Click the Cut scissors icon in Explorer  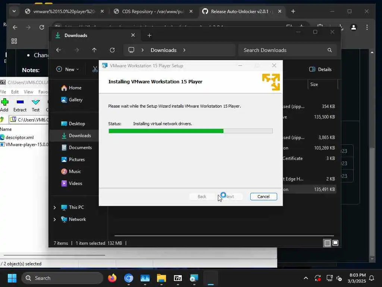point(95,69)
